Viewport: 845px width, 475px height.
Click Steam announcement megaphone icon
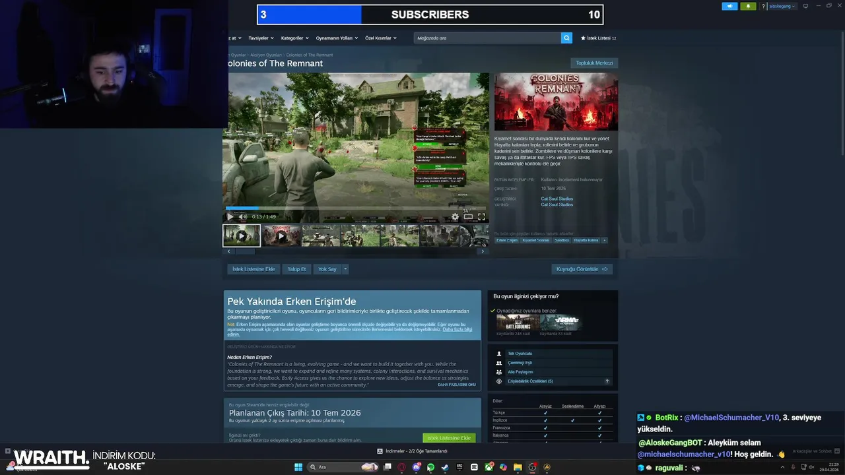729,6
